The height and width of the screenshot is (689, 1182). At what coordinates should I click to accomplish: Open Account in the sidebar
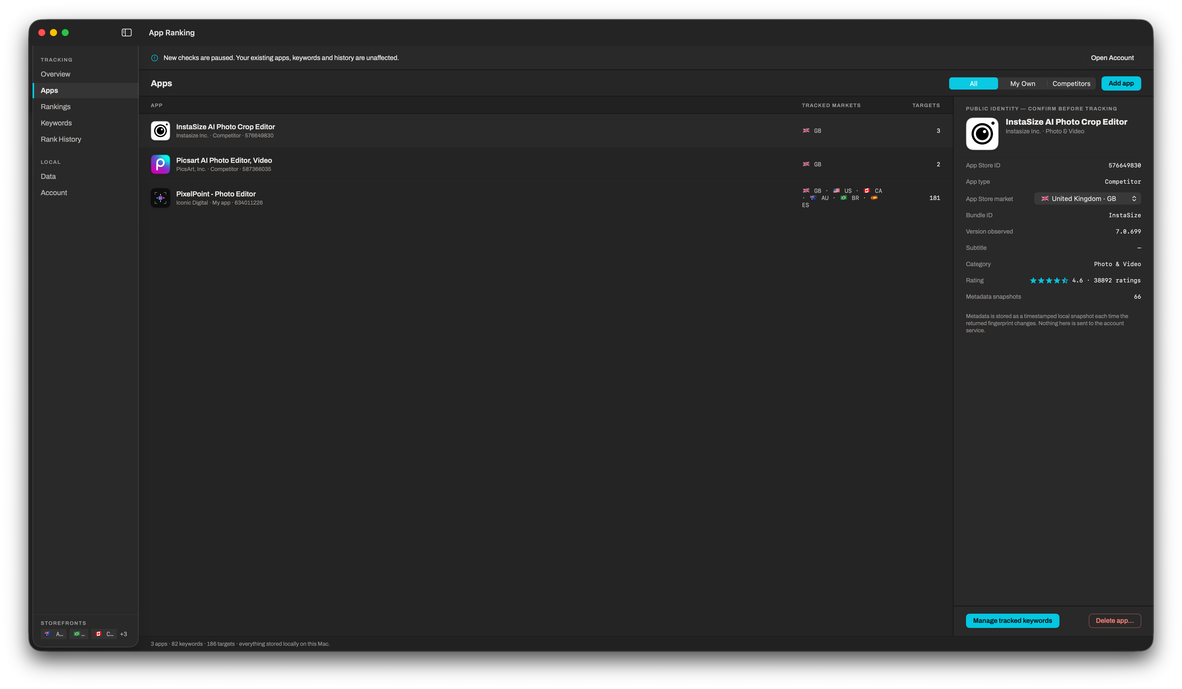85,193
